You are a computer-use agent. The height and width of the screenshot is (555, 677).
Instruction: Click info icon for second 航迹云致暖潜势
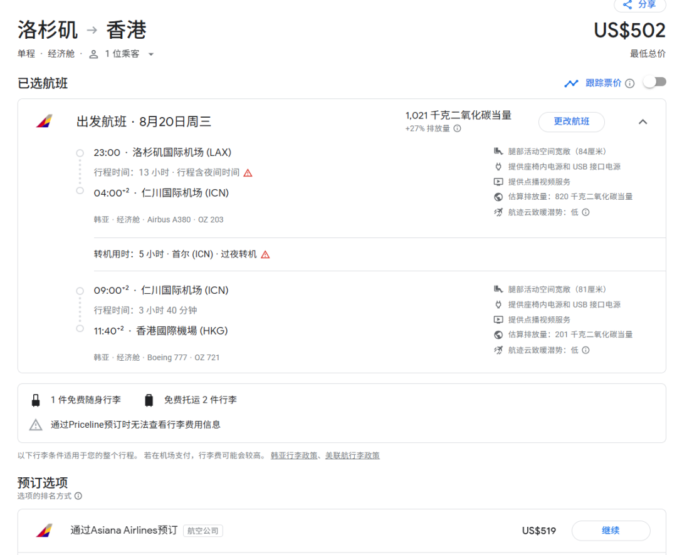point(585,350)
